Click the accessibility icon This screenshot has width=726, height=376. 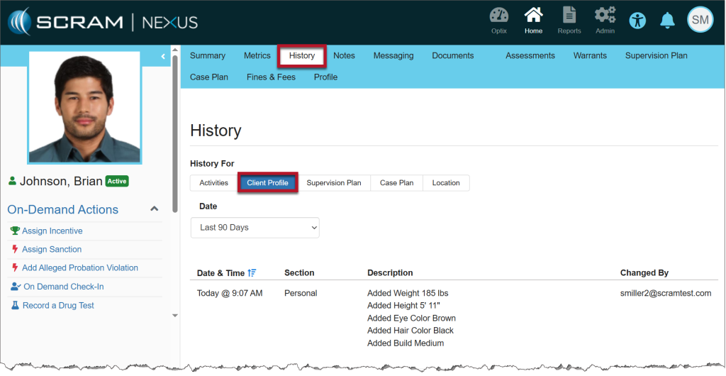click(638, 20)
